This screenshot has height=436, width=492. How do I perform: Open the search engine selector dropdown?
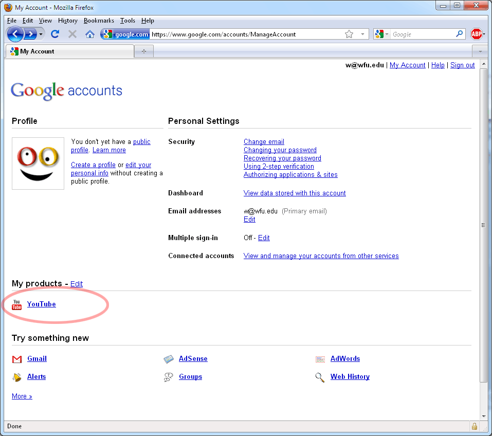pos(381,34)
